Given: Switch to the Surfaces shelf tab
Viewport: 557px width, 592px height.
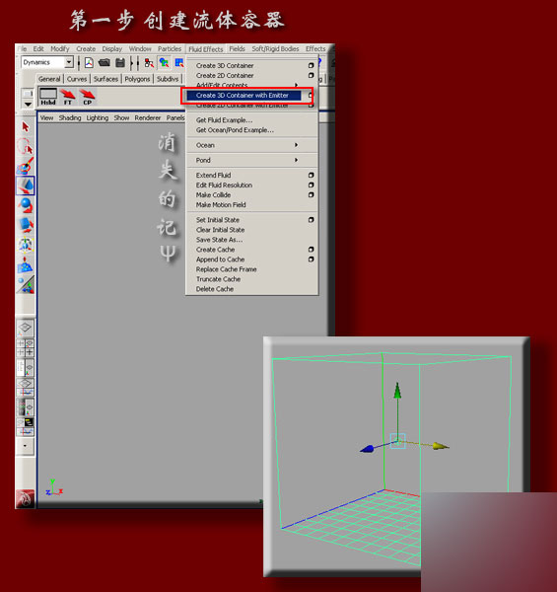Looking at the screenshot, I should (x=105, y=79).
